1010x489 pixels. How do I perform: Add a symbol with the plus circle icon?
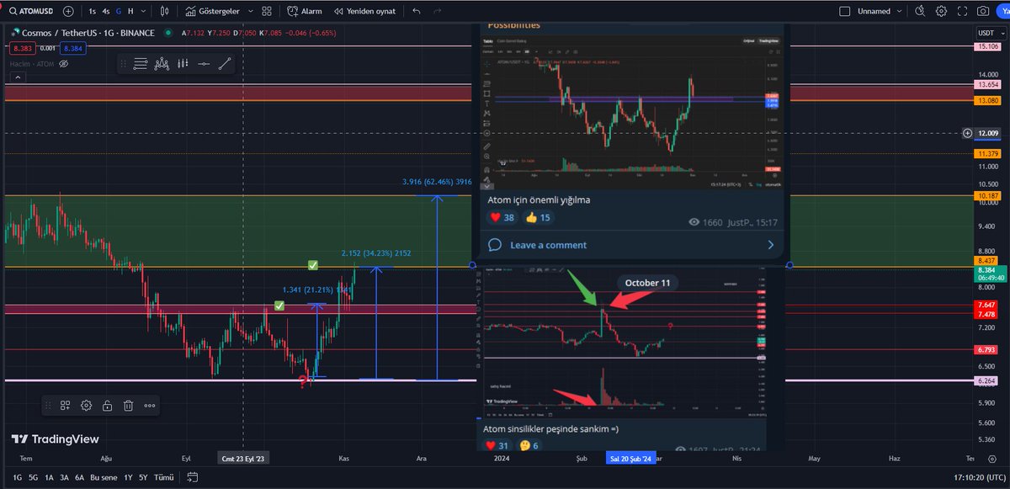click(68, 12)
